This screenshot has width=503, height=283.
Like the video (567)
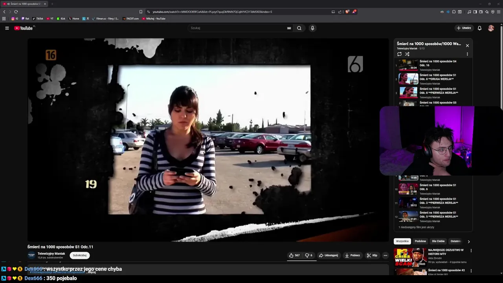294,255
